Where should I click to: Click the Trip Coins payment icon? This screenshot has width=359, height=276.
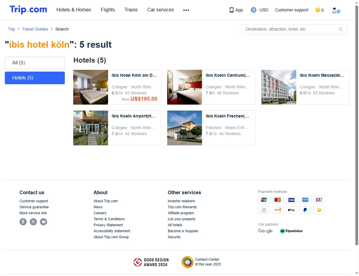319,210
